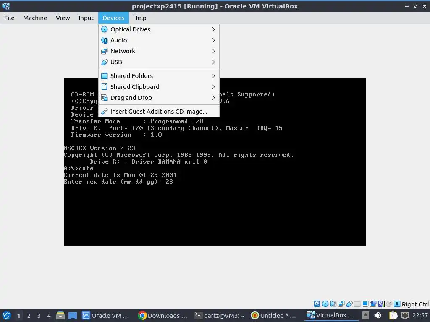Image resolution: width=430 pixels, height=322 pixels.
Task: Open the file manager taskbar launcher
Action: pos(60,315)
